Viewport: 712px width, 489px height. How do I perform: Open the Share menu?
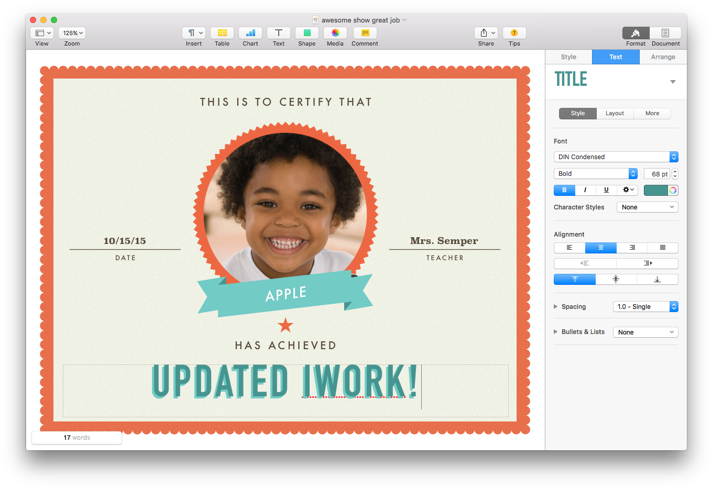pyautogui.click(x=485, y=32)
